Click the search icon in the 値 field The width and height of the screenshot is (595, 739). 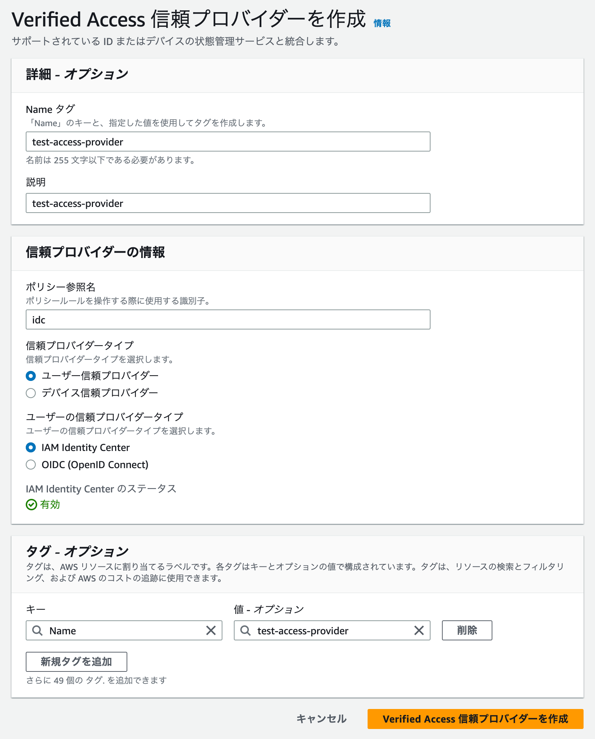tap(245, 631)
